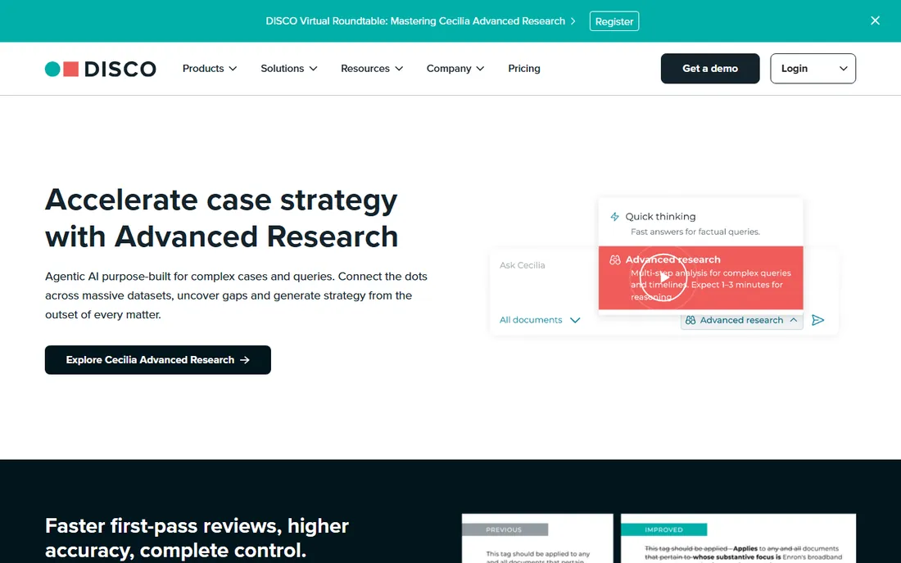The width and height of the screenshot is (901, 563).
Task: Expand the Solutions navigation menu
Action: [289, 68]
